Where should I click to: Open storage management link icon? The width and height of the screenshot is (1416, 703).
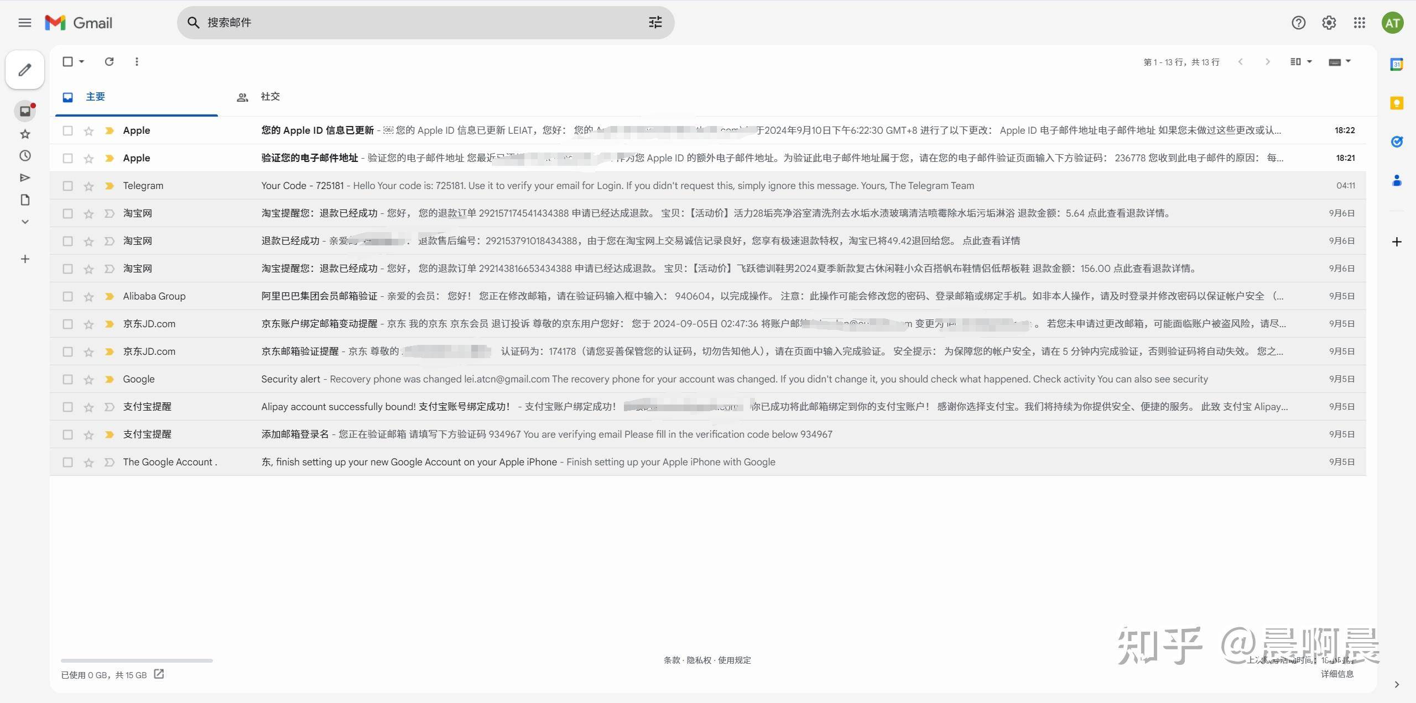pyautogui.click(x=159, y=674)
